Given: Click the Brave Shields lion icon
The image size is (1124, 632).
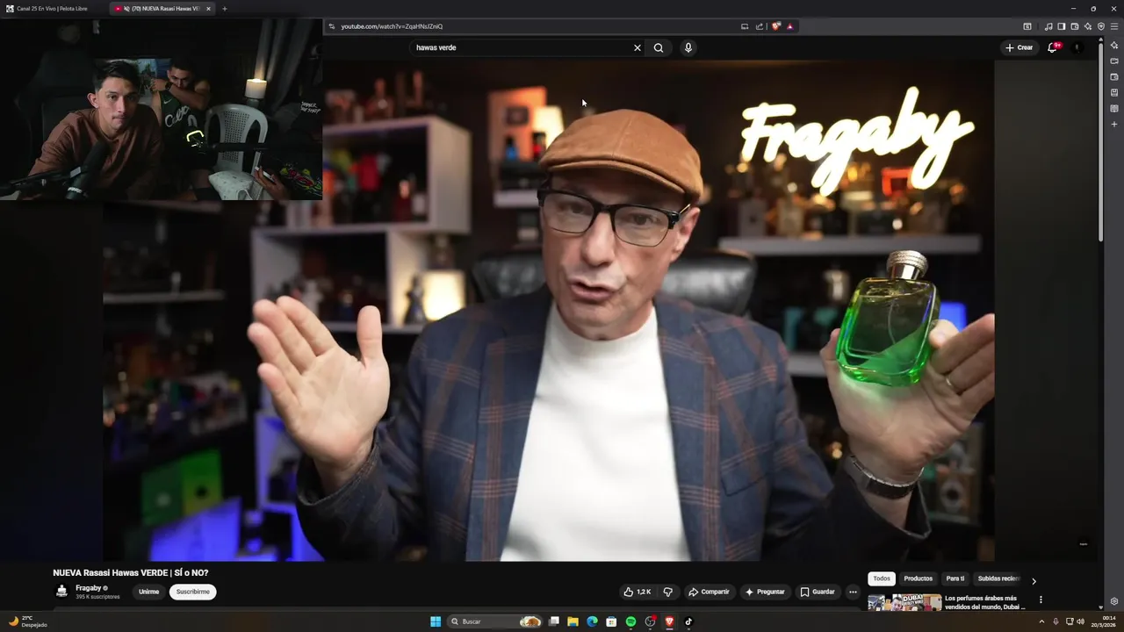Looking at the screenshot, I should tap(775, 26).
